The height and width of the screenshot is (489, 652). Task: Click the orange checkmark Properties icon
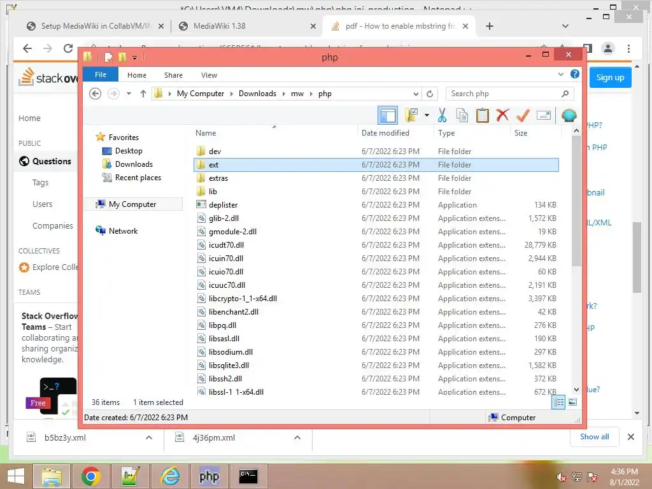pos(523,115)
